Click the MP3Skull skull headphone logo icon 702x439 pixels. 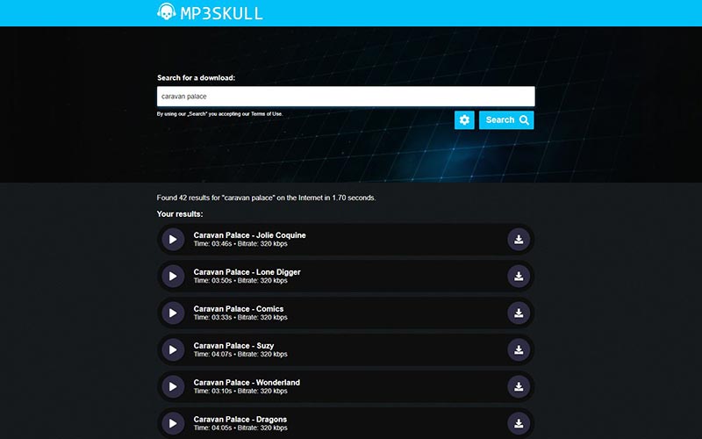(166, 11)
